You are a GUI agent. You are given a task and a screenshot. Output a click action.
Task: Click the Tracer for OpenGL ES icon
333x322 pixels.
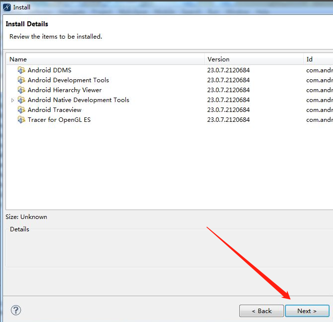coord(21,120)
